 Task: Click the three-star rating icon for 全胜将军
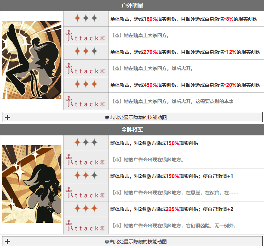pyautogui.click(x=86, y=208)
